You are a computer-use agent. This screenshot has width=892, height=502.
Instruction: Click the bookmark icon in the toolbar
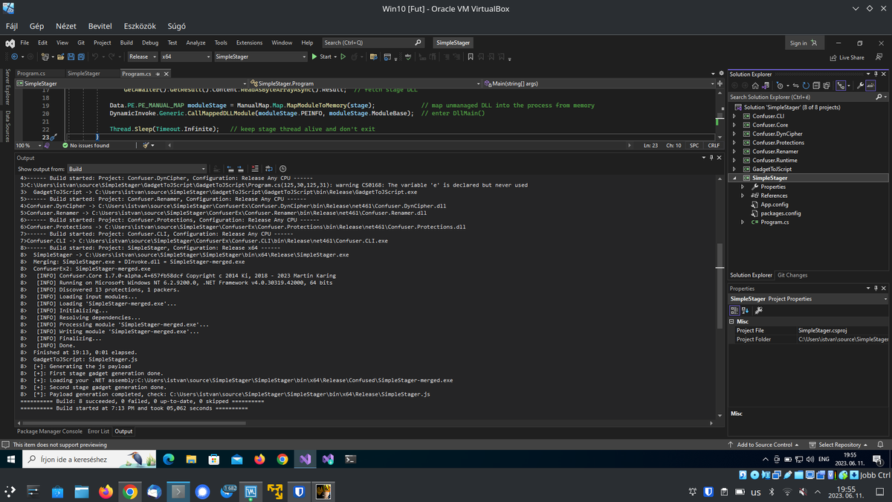click(x=470, y=57)
